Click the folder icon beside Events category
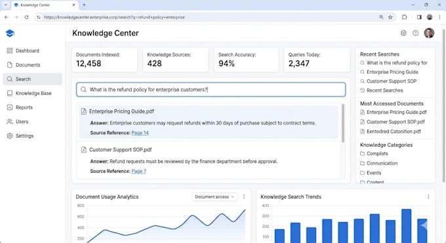The height and width of the screenshot is (243, 446). pos(362,173)
